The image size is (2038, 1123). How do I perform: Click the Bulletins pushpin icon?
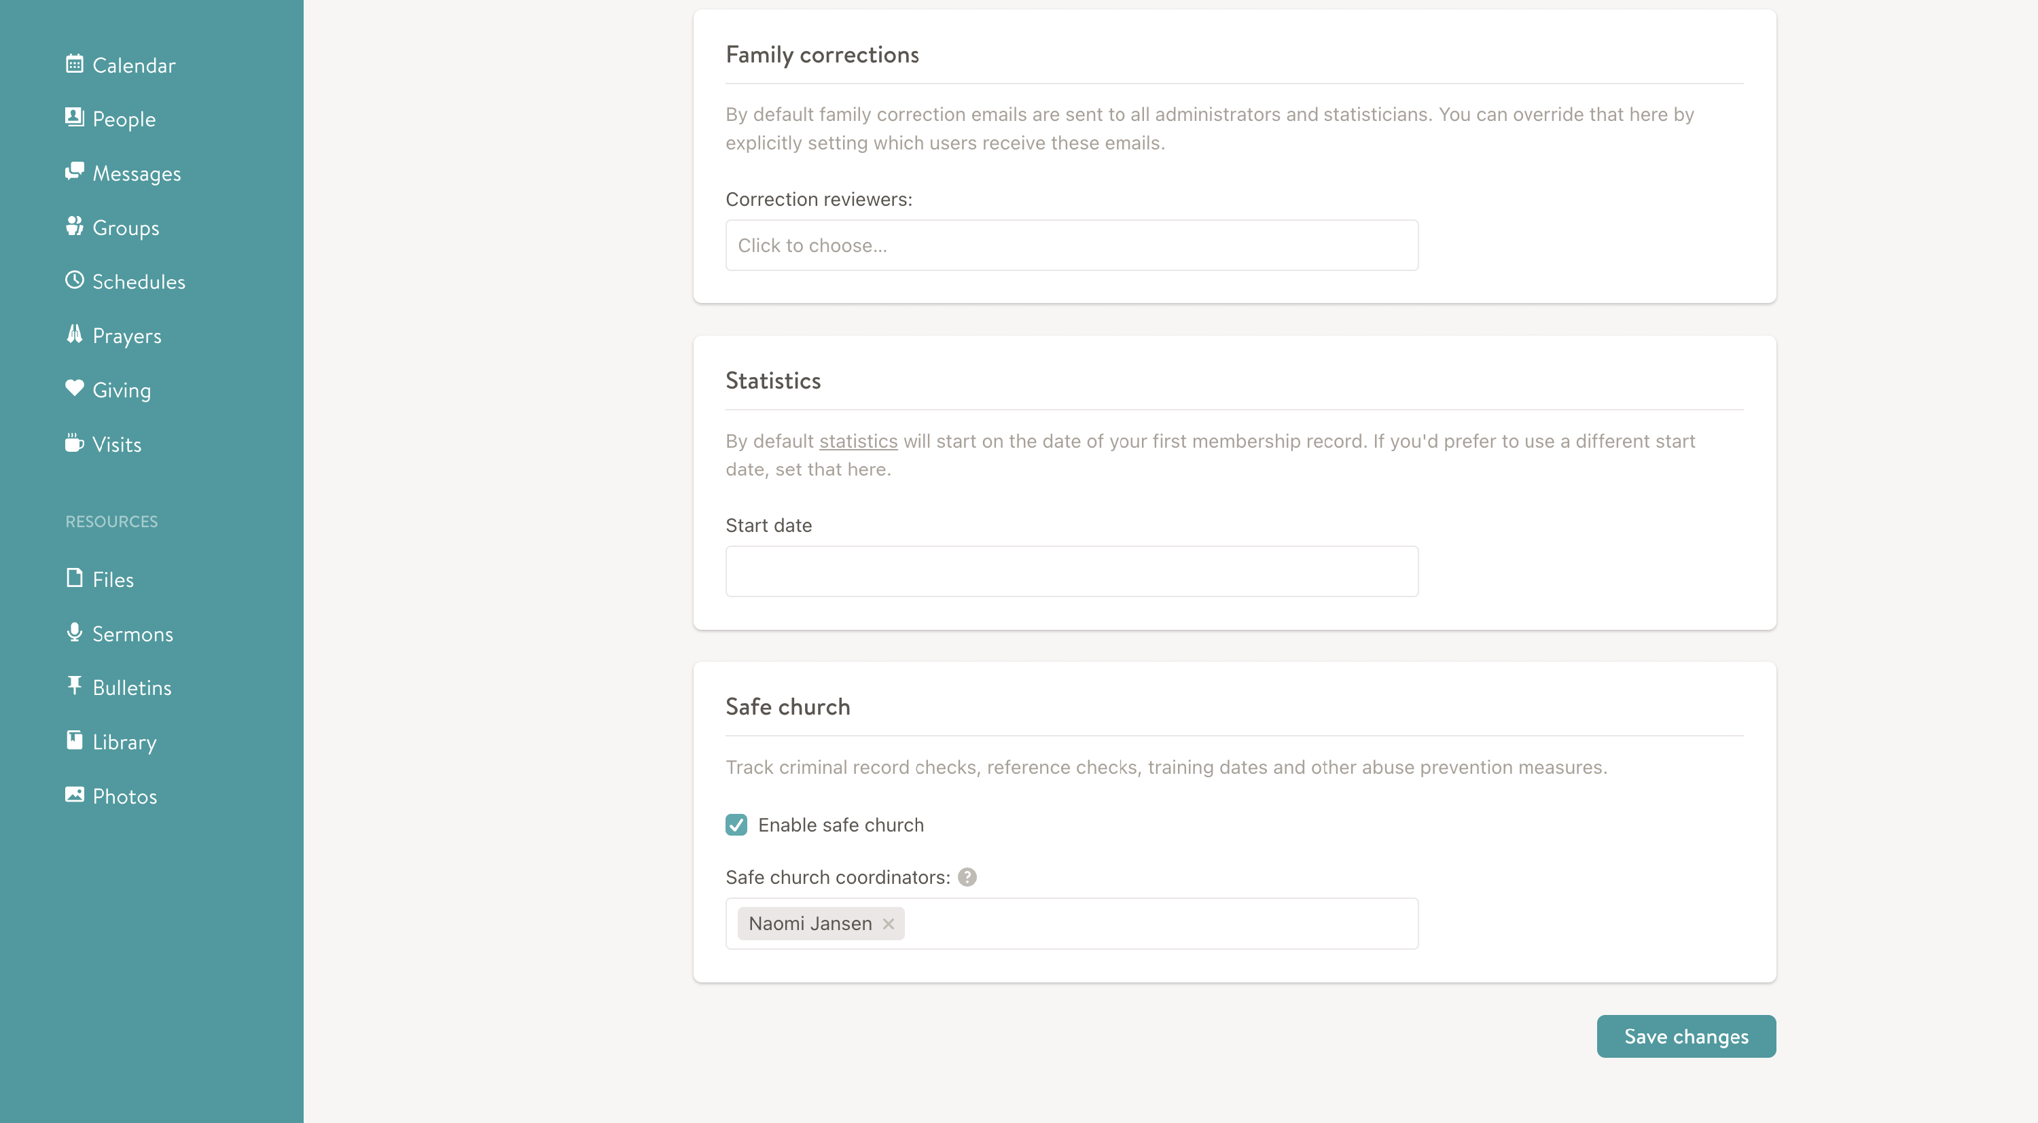[x=74, y=686]
